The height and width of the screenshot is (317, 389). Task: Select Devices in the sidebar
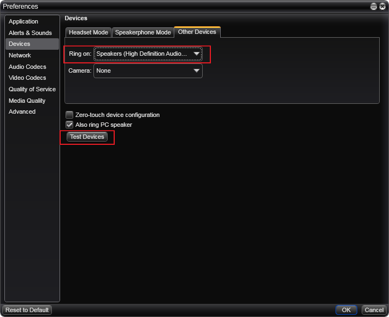[32, 44]
